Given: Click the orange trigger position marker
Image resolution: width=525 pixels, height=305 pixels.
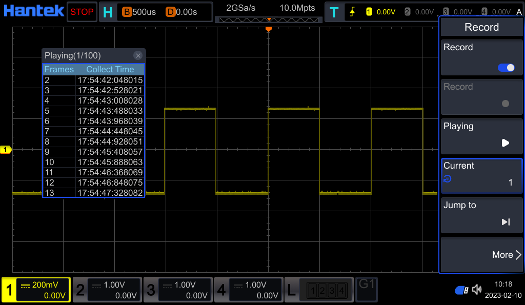Looking at the screenshot, I should click(268, 29).
